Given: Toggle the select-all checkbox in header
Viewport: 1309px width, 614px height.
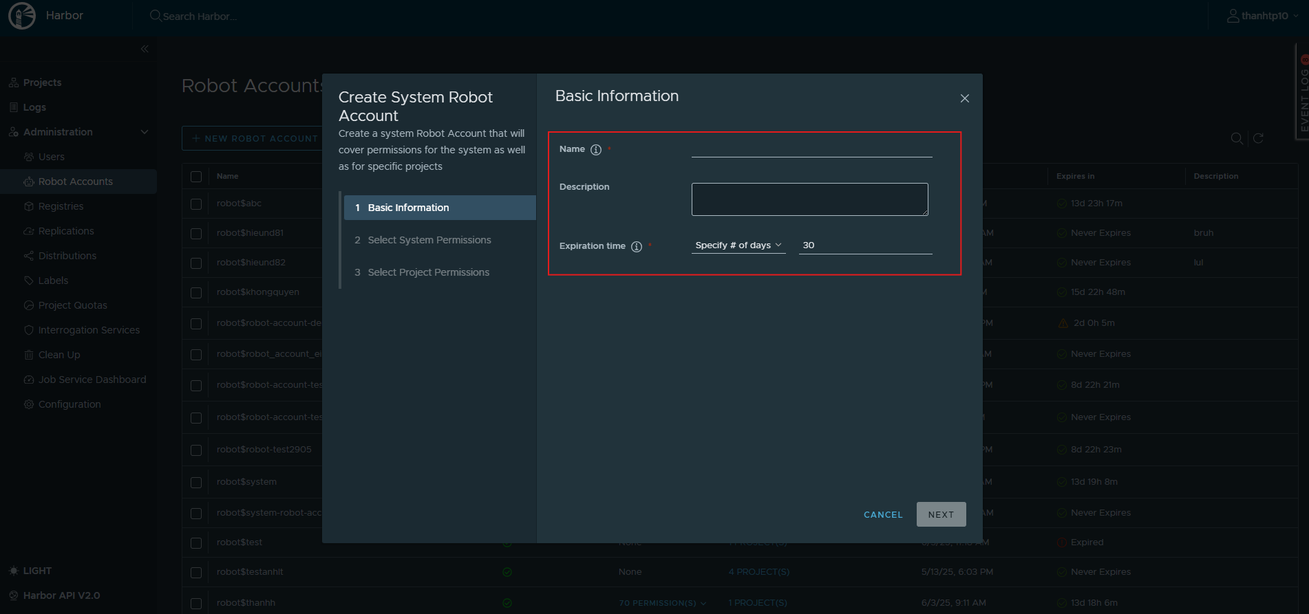Looking at the screenshot, I should pyautogui.click(x=196, y=177).
